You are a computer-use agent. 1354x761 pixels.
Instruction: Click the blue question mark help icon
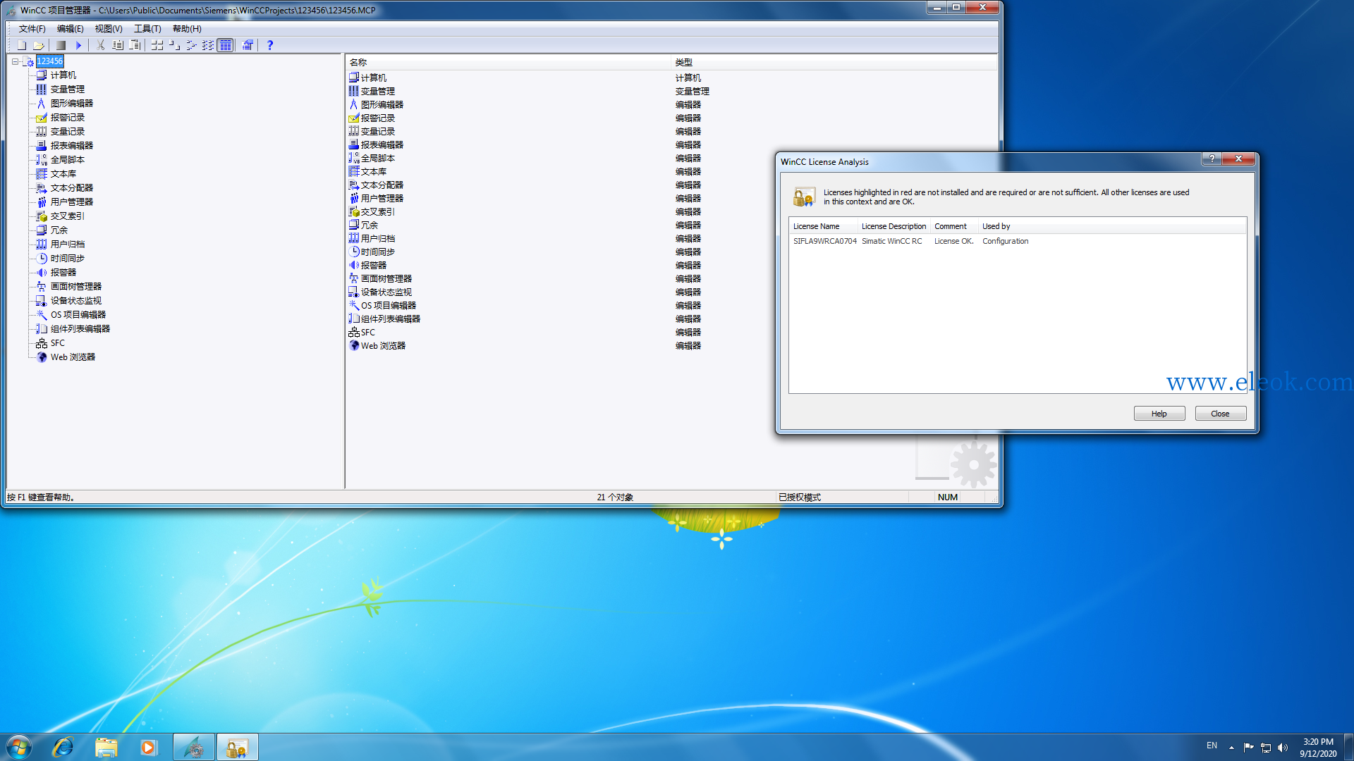tap(270, 45)
